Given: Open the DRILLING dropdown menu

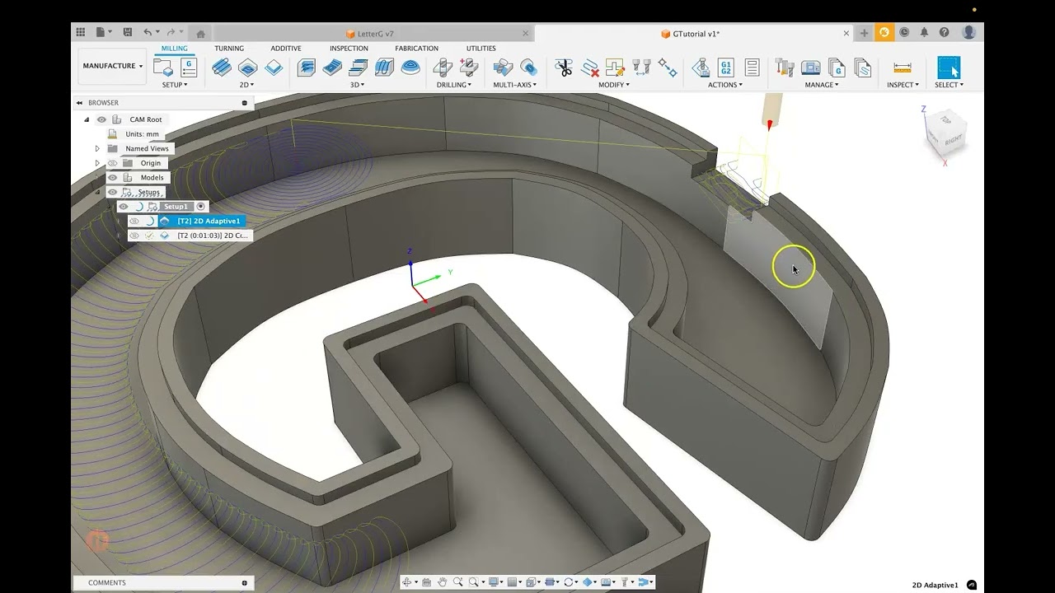Looking at the screenshot, I should click(454, 85).
